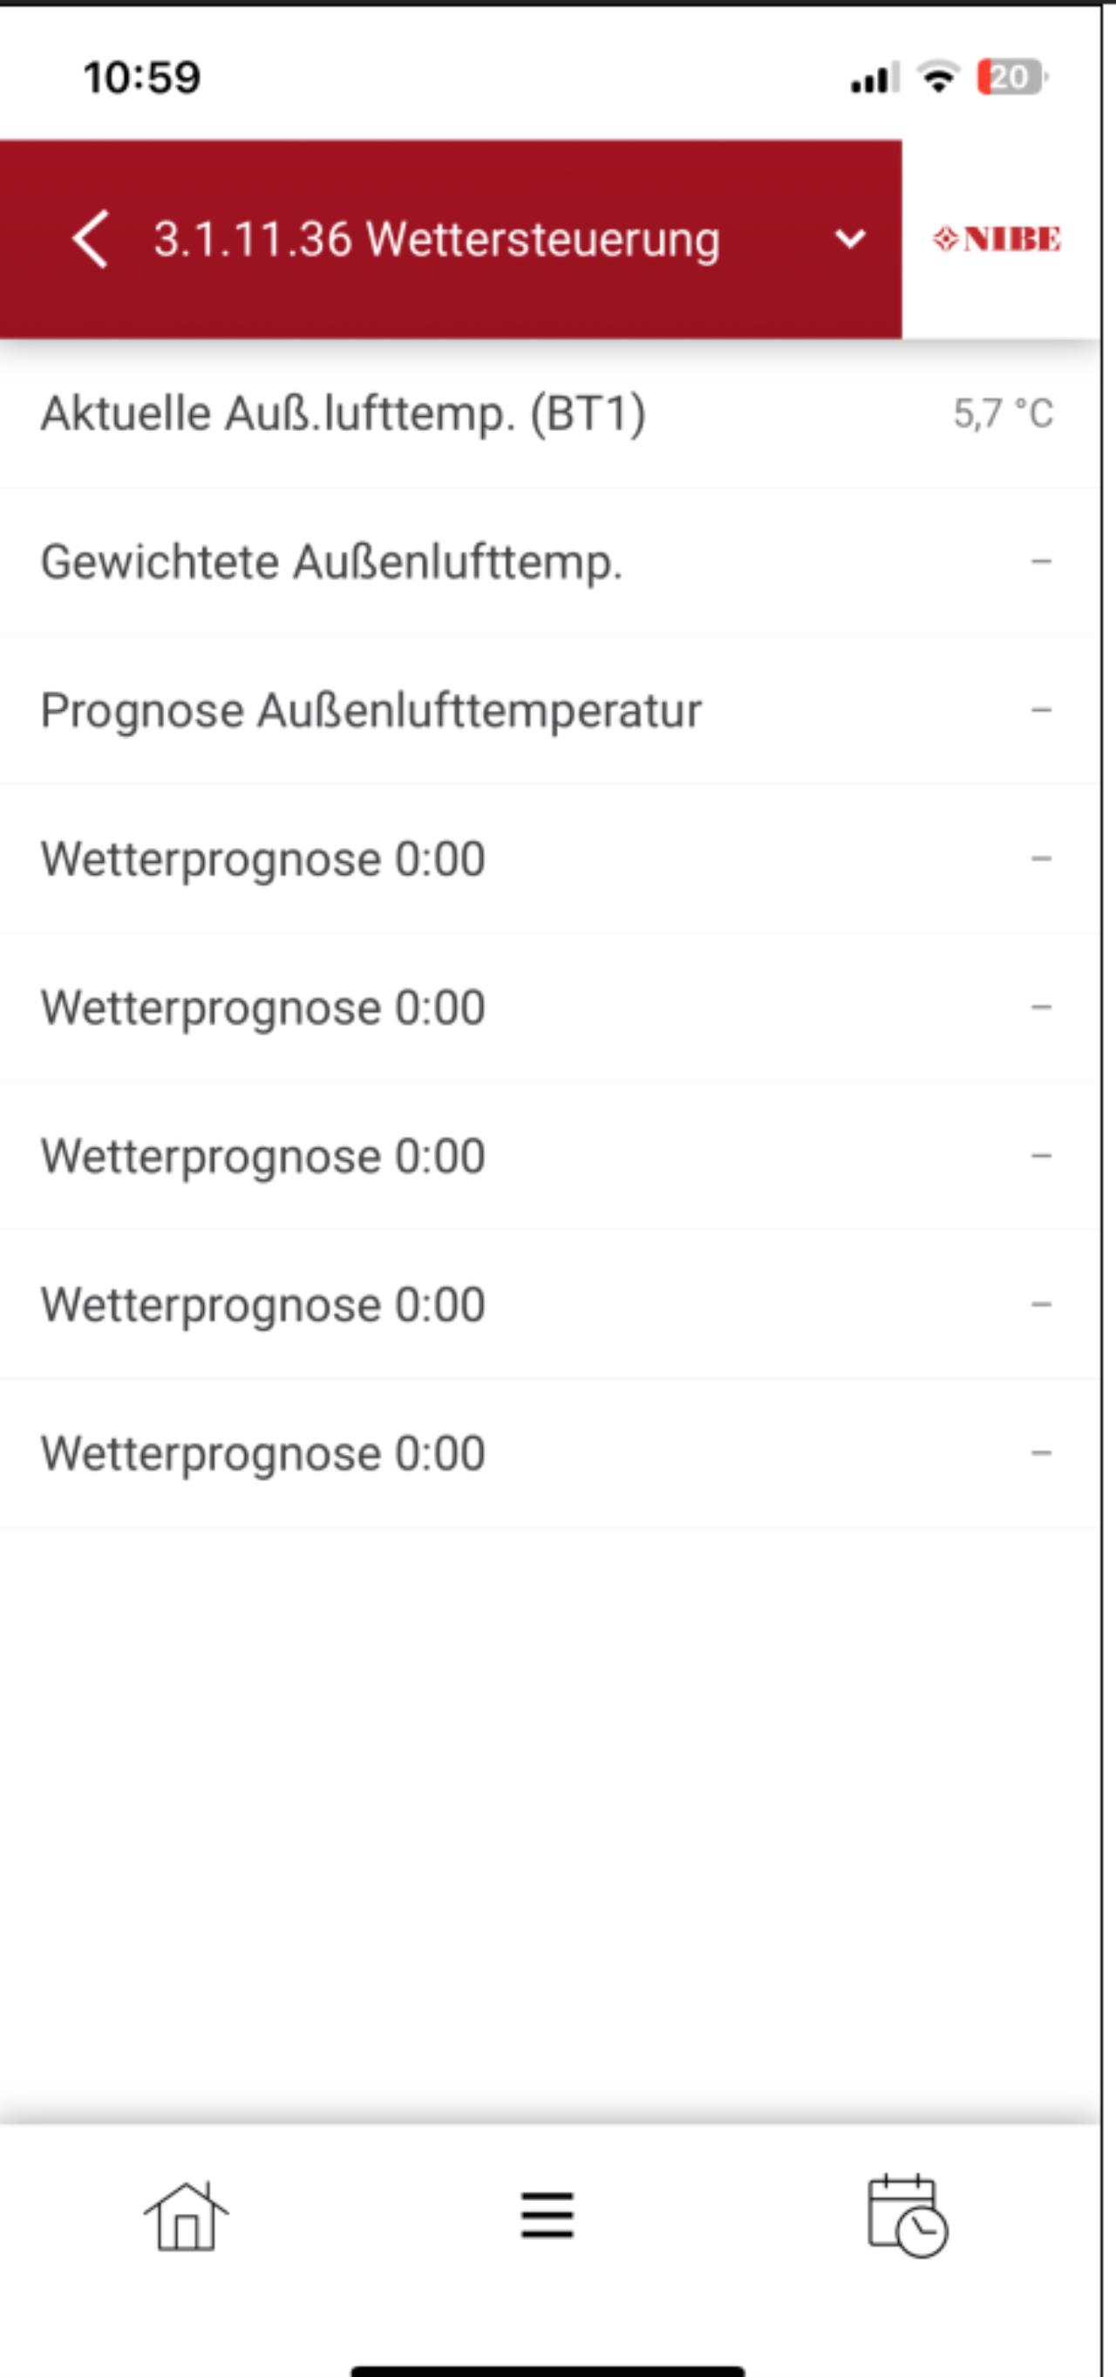Tap the 3.1.11.36 Wettersteuerung header title

point(436,239)
